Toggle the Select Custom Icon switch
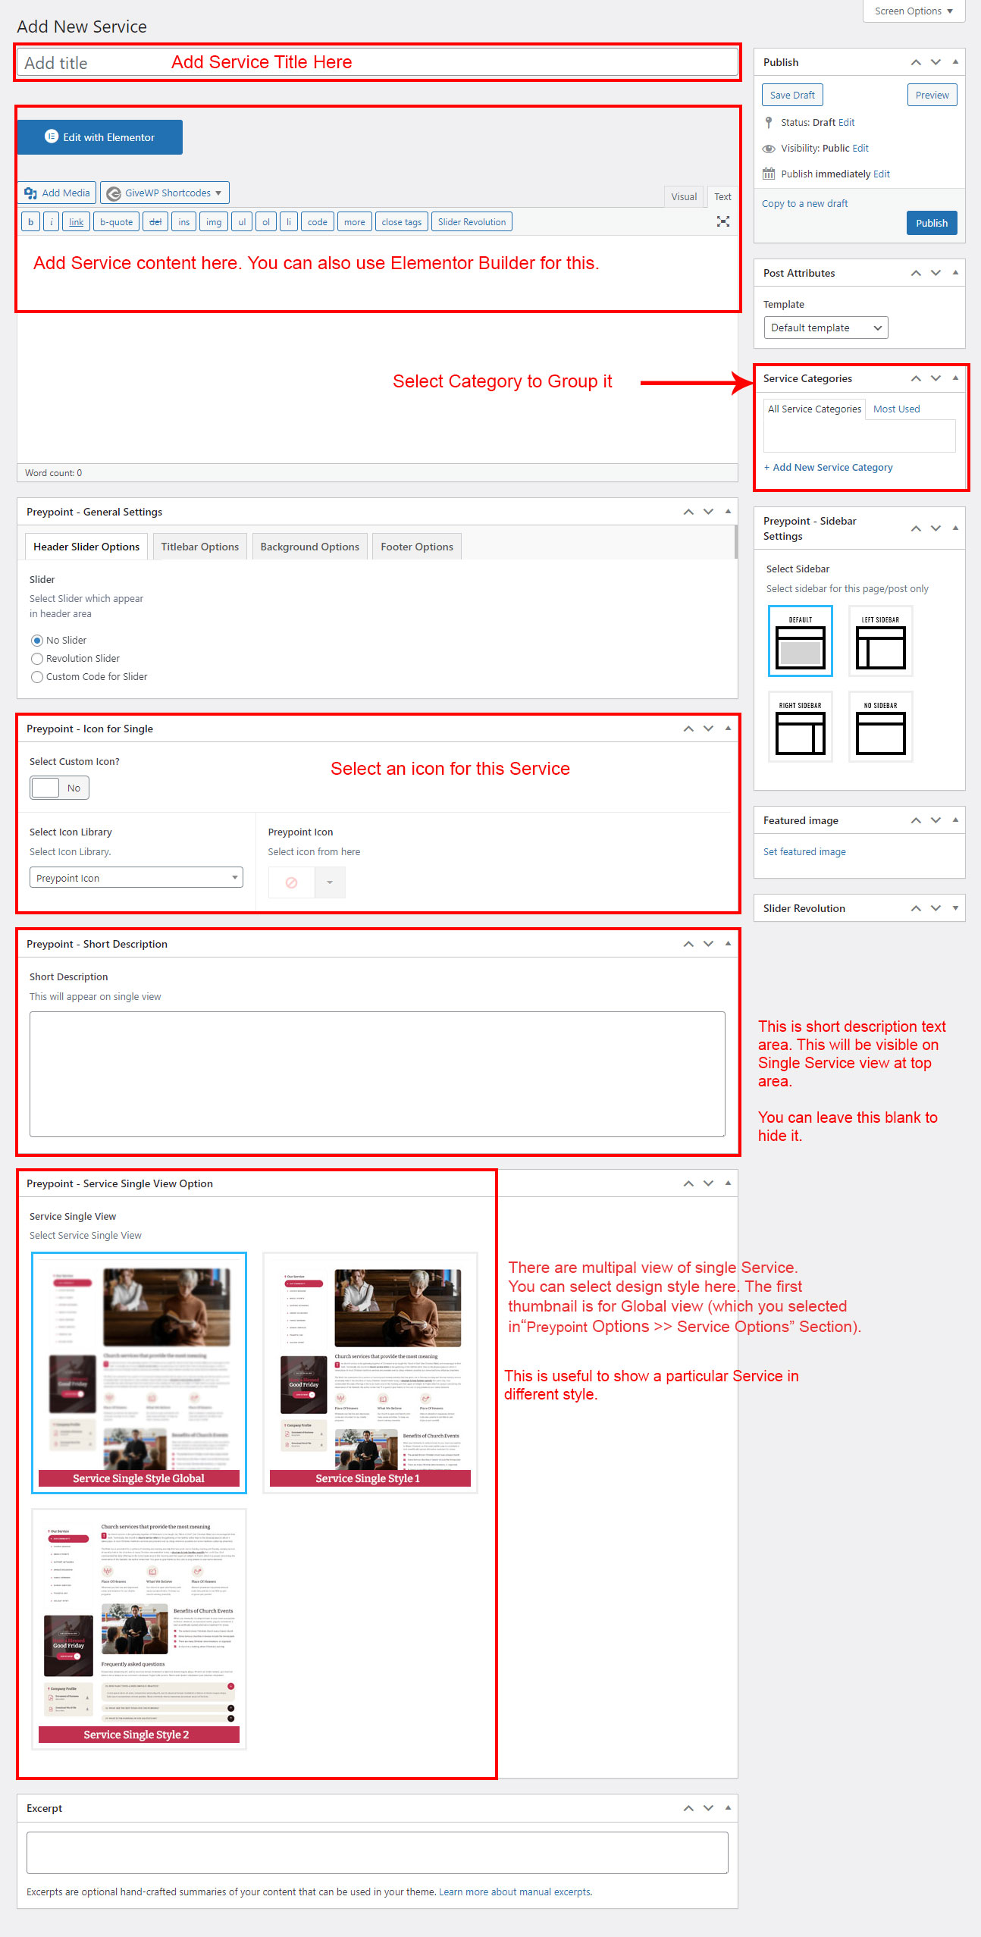The image size is (981, 1937). click(x=59, y=788)
